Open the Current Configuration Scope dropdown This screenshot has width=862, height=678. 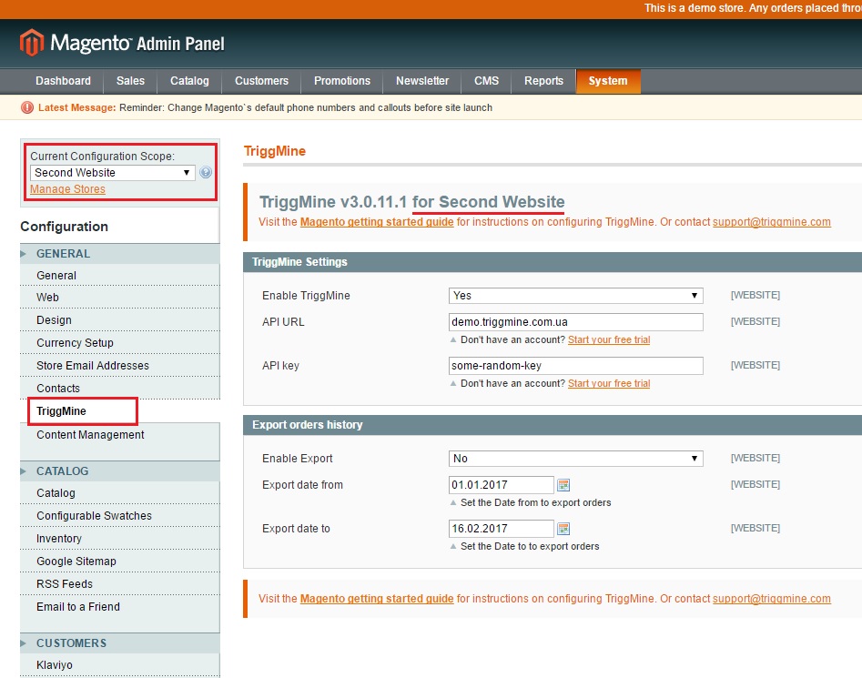(x=112, y=173)
